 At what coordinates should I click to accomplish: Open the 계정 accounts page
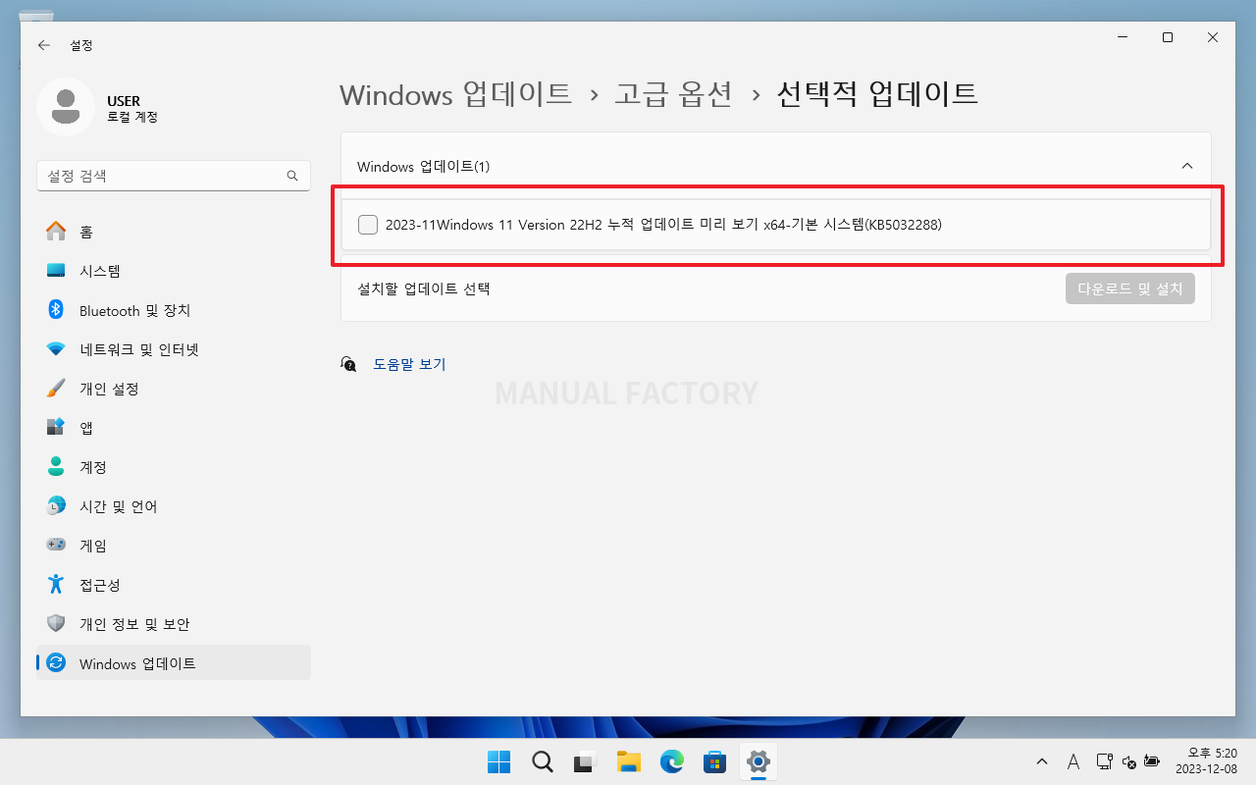174,467
